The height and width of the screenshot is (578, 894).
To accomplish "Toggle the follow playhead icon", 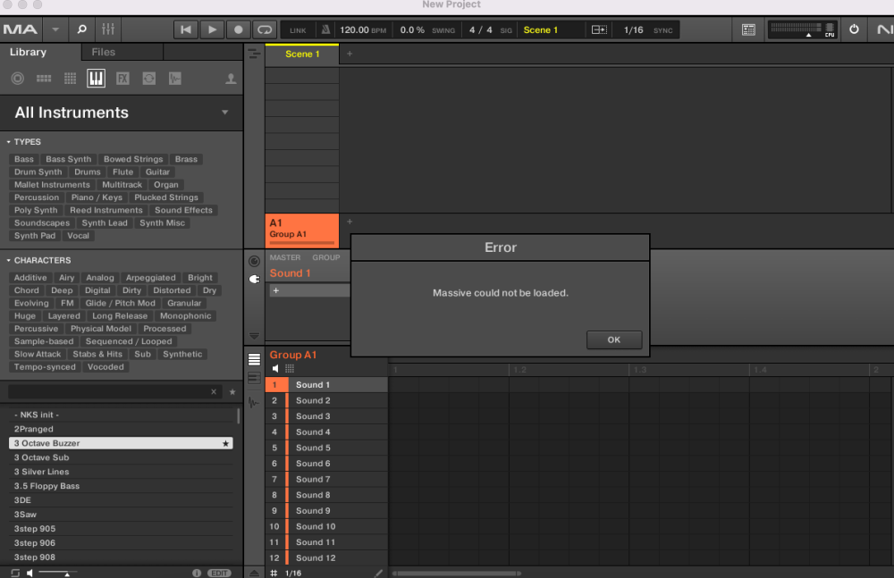I will (599, 29).
